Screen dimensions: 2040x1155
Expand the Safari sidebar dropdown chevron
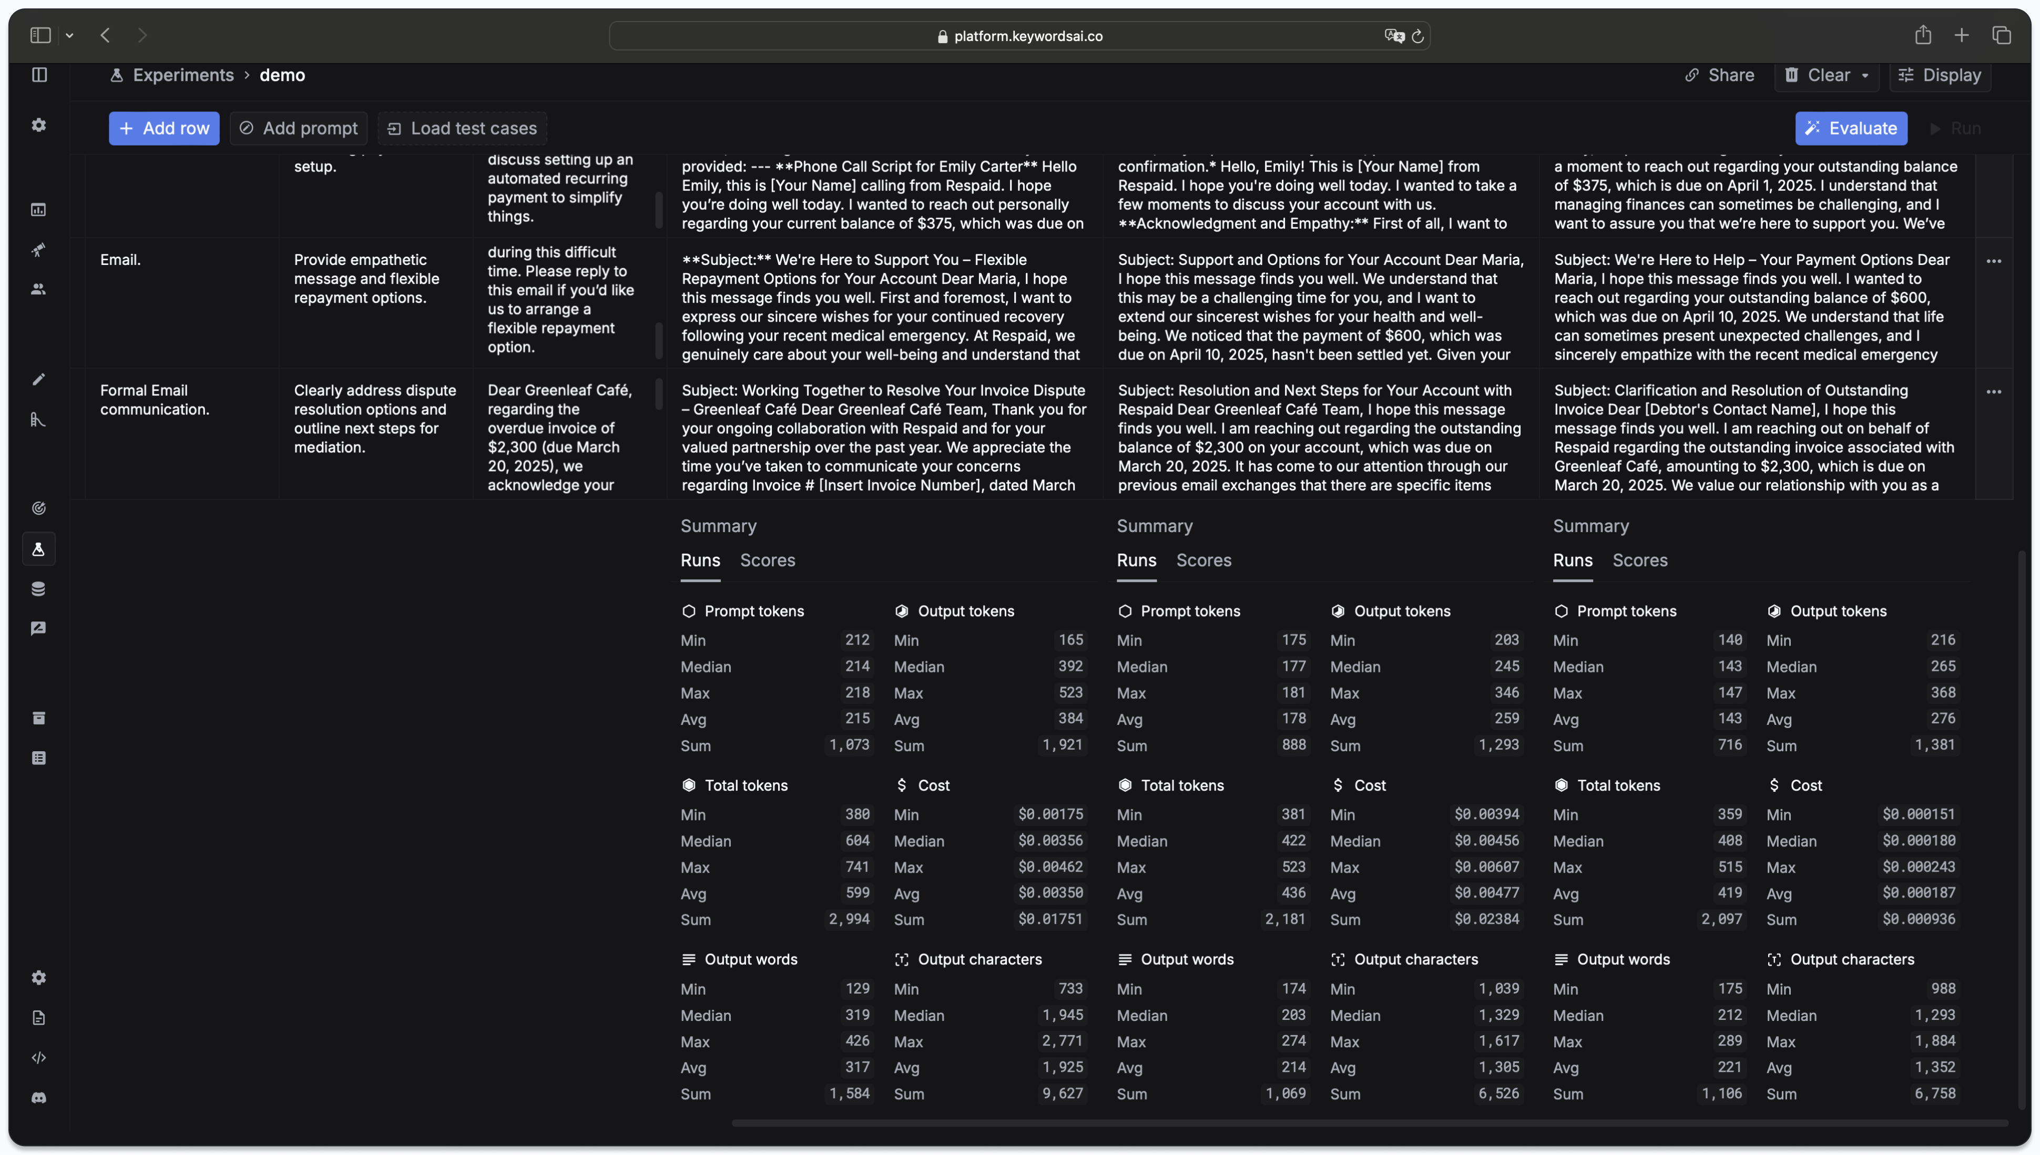point(70,36)
